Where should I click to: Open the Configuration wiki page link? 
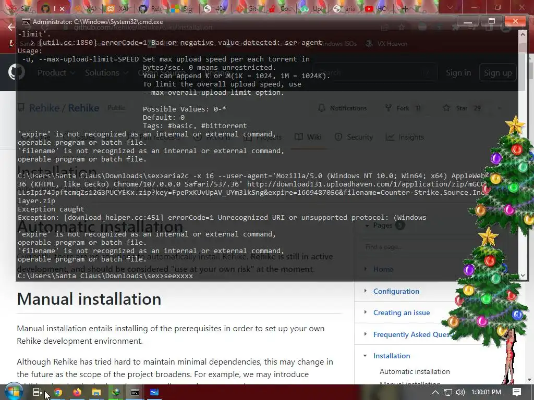point(396,291)
